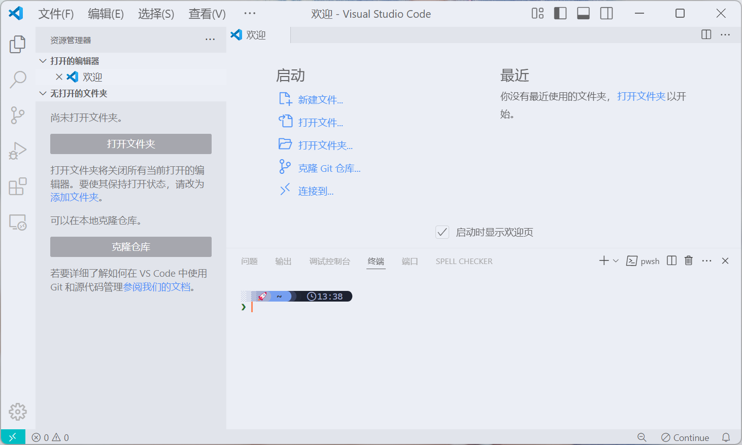
Task: Open the Source Control view
Action: [18, 115]
